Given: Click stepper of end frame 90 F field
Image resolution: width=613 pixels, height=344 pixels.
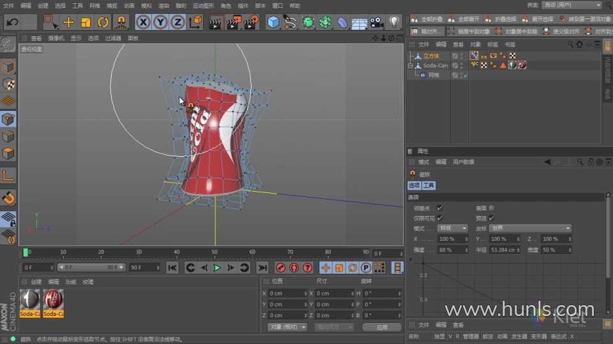Looking at the screenshot, I should click(158, 268).
